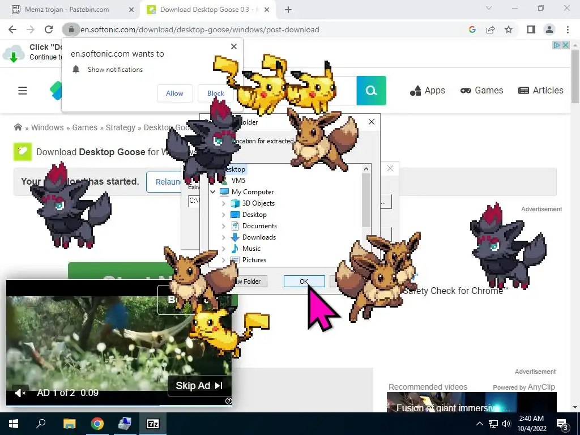580x435 pixels.
Task: Open File Explorer from the taskbar
Action: click(x=69, y=424)
